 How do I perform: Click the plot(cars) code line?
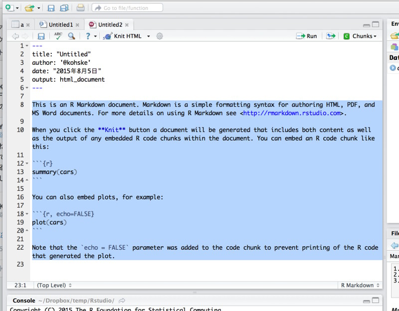click(x=49, y=222)
